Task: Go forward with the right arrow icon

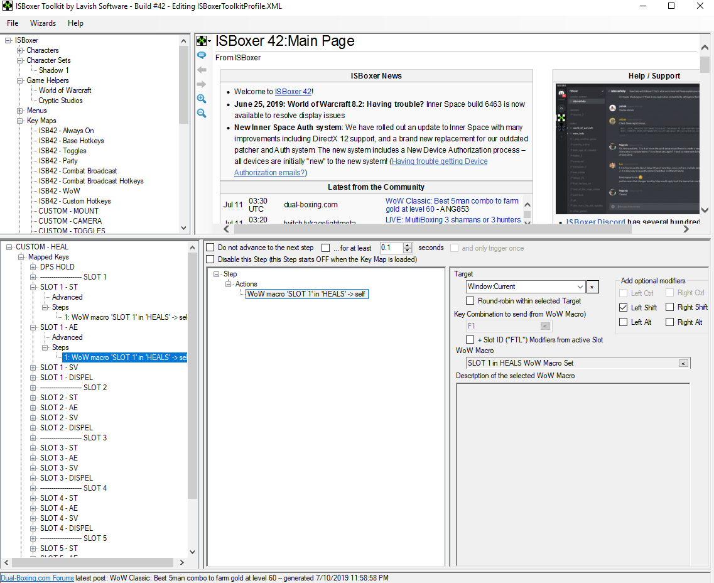Action: [x=202, y=84]
